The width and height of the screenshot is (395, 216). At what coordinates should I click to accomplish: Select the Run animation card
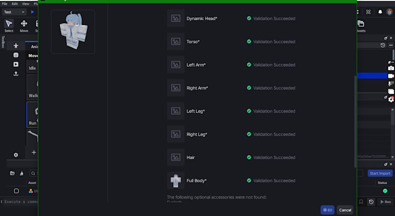click(x=33, y=114)
